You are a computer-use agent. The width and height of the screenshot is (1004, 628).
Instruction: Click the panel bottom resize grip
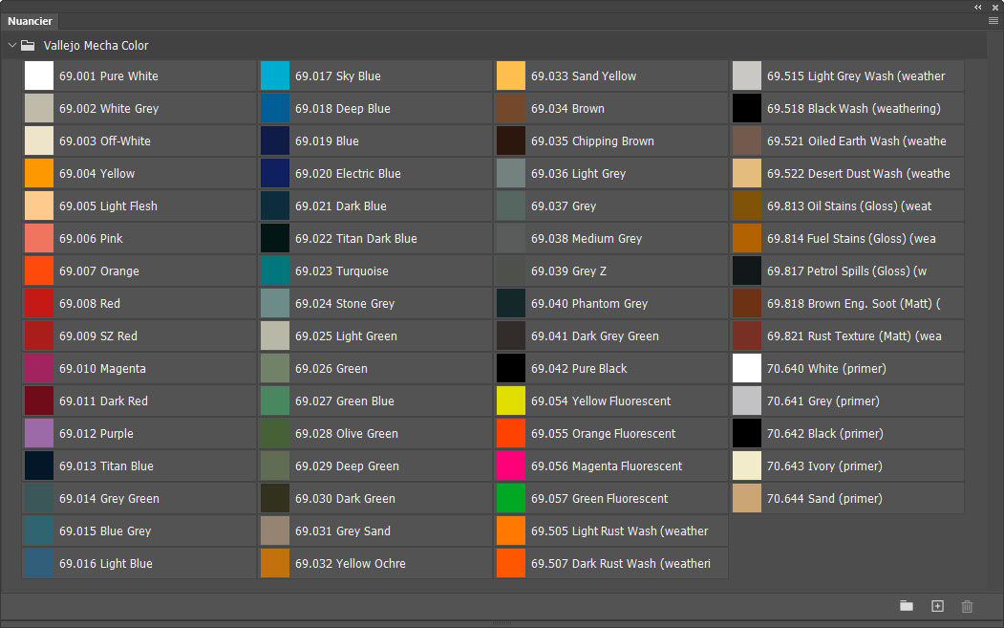click(502, 623)
